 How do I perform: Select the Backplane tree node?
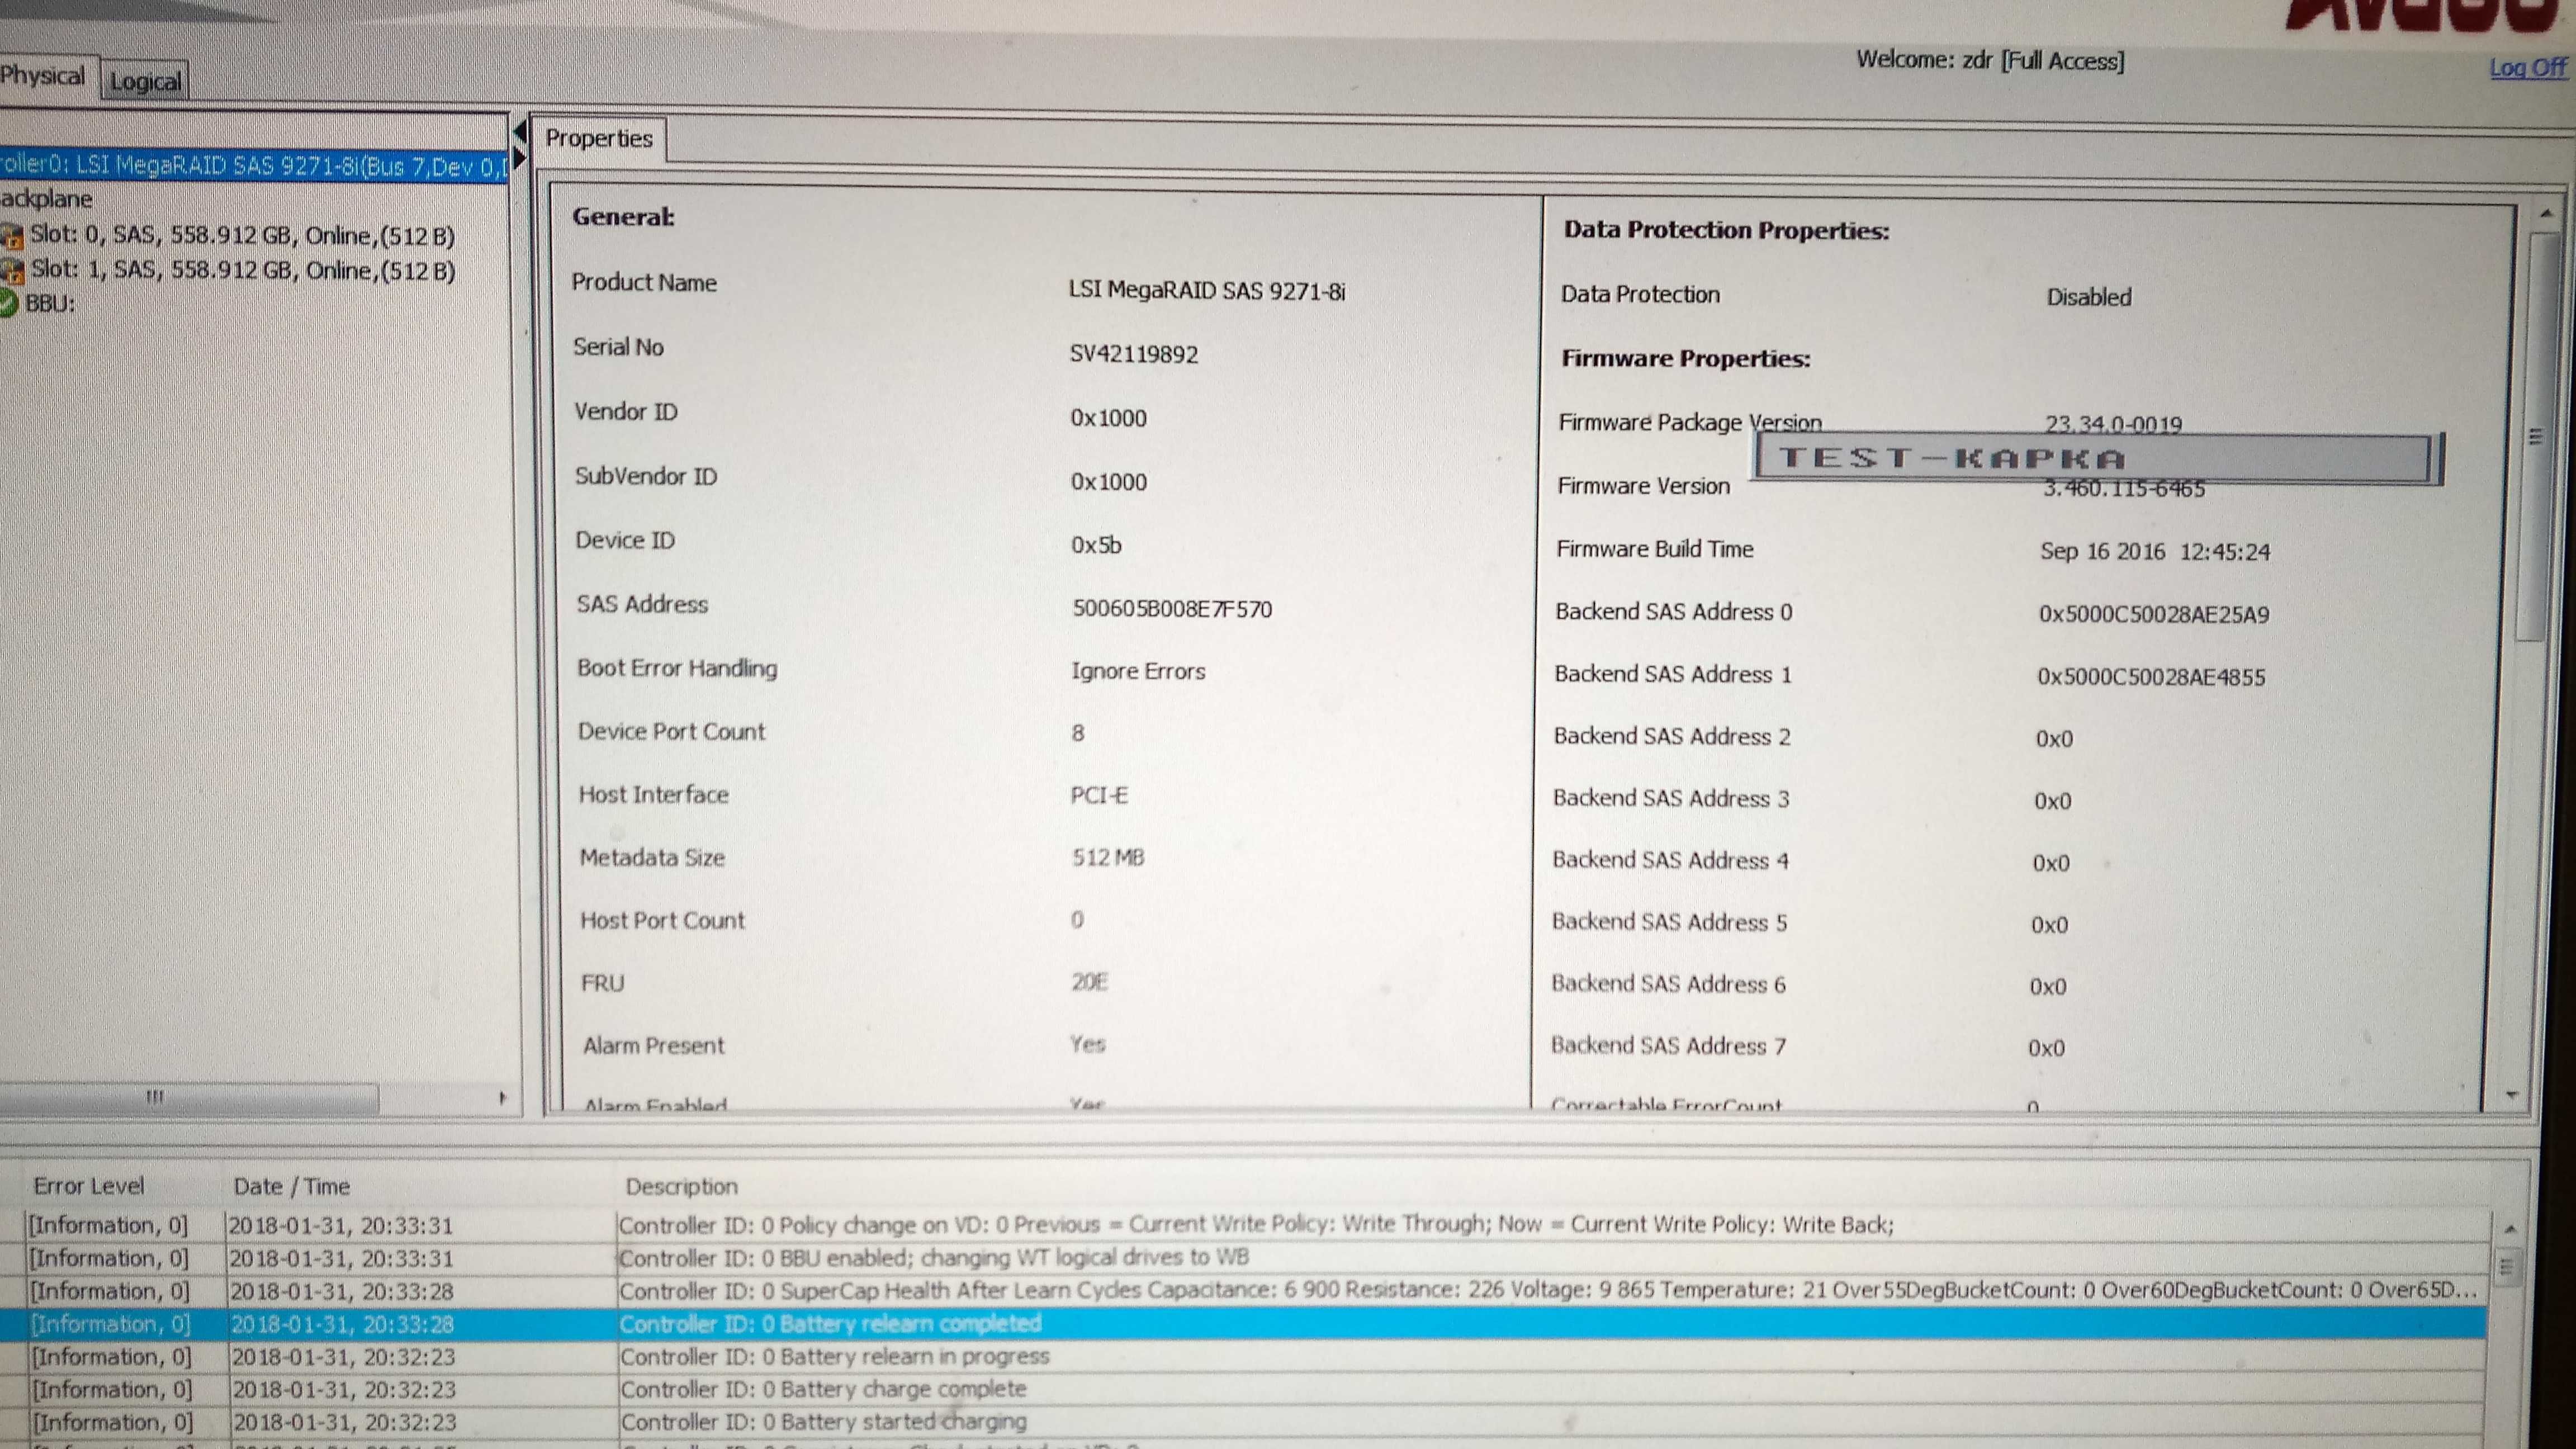(x=46, y=199)
